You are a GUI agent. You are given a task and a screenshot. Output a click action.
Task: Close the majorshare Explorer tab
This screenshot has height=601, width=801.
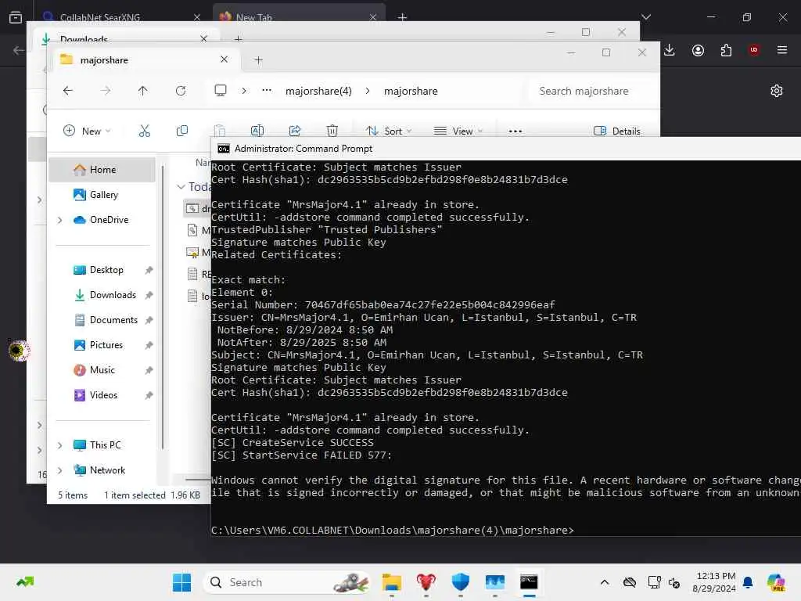(224, 59)
